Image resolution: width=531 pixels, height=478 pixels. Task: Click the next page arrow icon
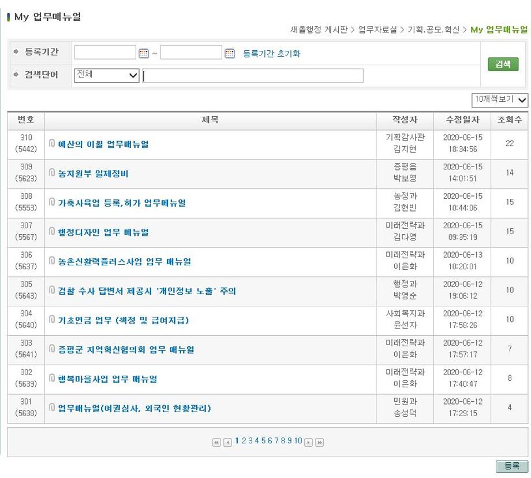307,441
